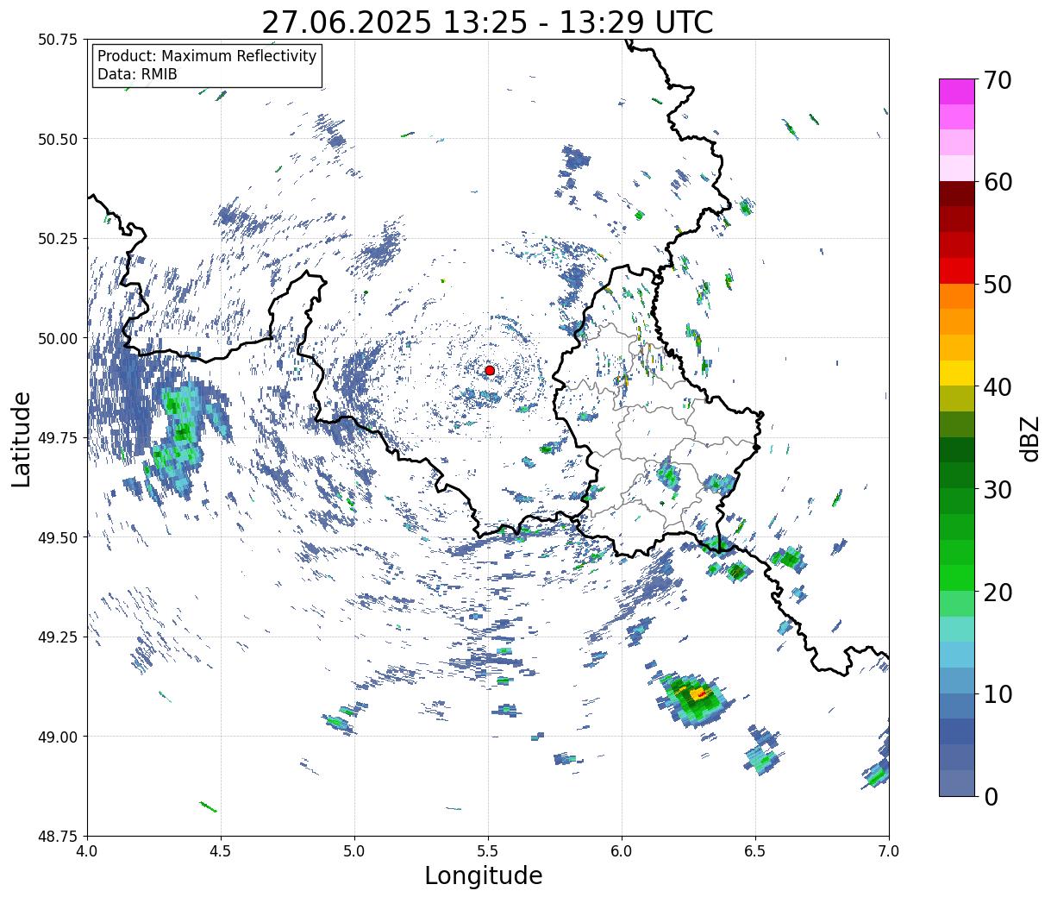Image resolution: width=1051 pixels, height=897 pixels.
Task: Click the latitude tick label 49.25
Action: 58,637
